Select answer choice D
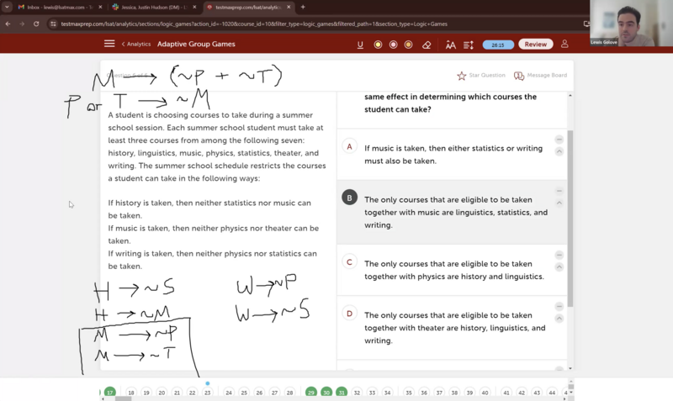 pos(349,314)
